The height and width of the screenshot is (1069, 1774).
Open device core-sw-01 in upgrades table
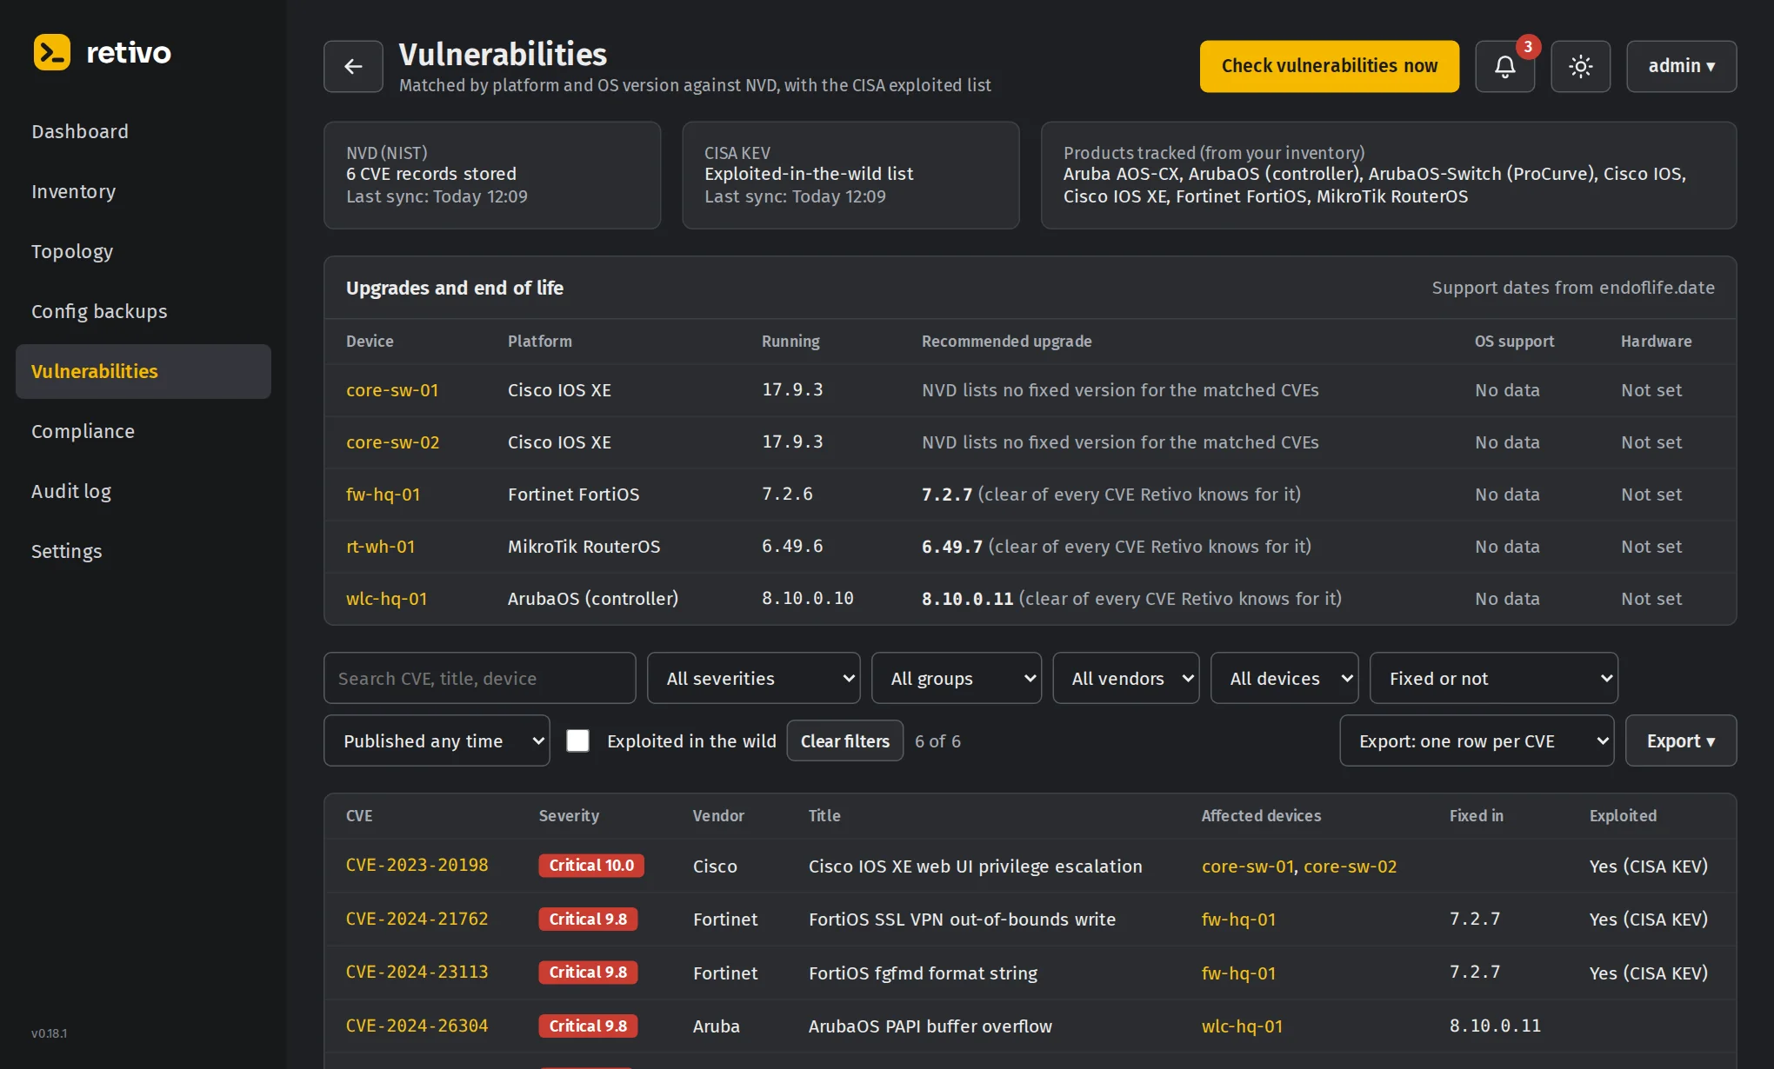pyautogui.click(x=392, y=390)
